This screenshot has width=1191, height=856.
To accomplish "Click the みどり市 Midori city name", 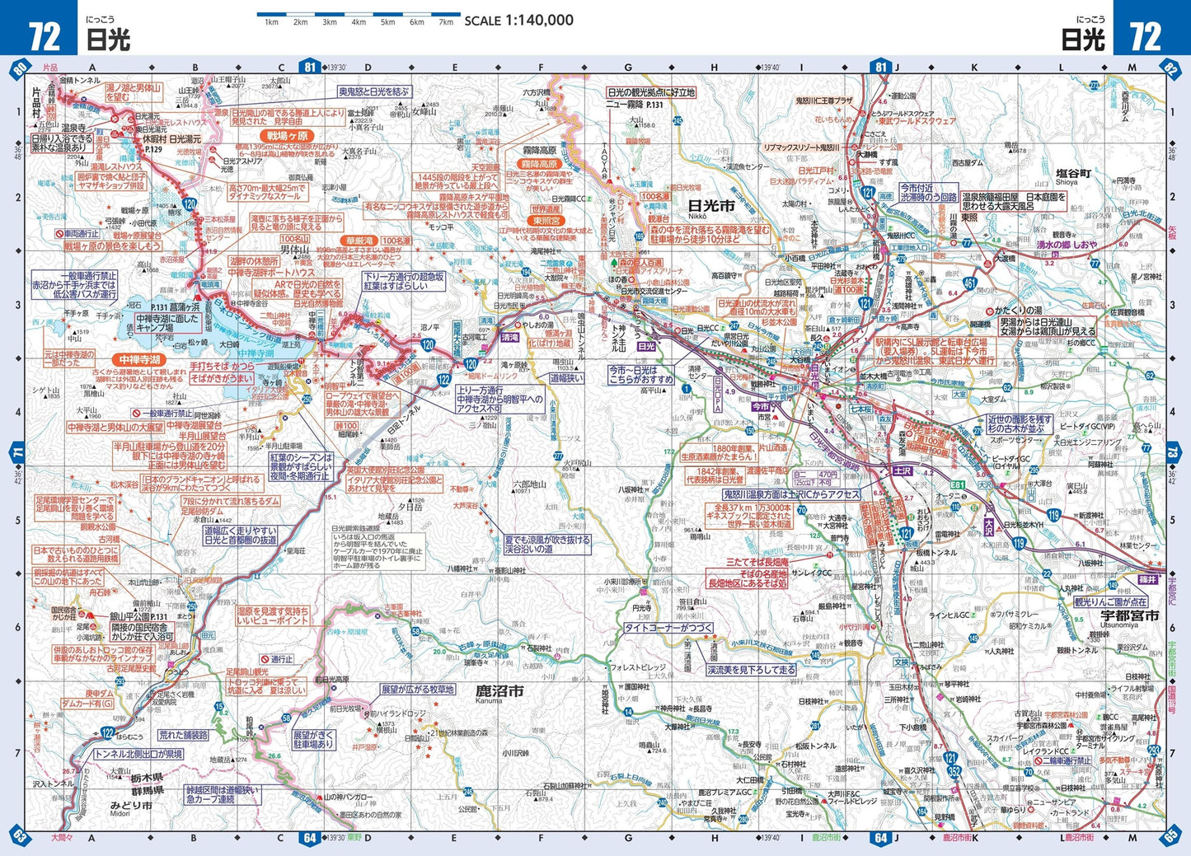I will point(132,807).
